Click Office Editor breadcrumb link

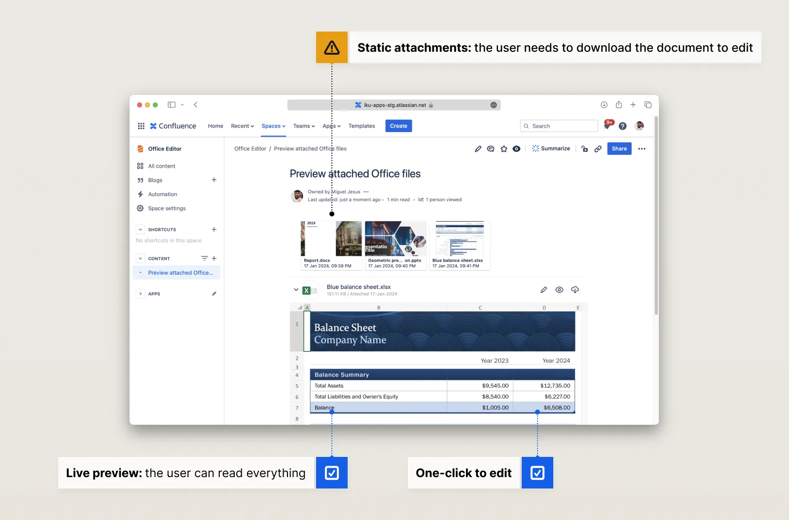point(250,149)
